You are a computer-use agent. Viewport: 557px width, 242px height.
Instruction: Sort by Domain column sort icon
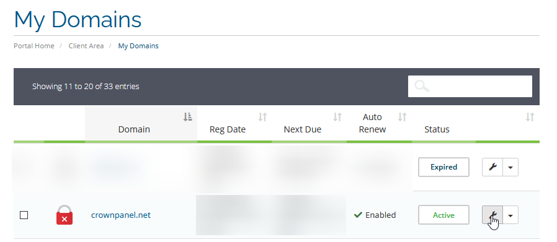click(x=187, y=117)
